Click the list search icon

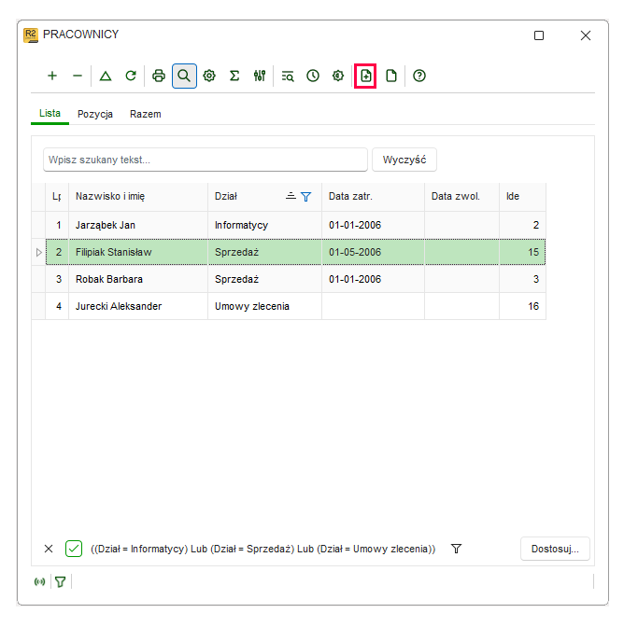click(288, 76)
